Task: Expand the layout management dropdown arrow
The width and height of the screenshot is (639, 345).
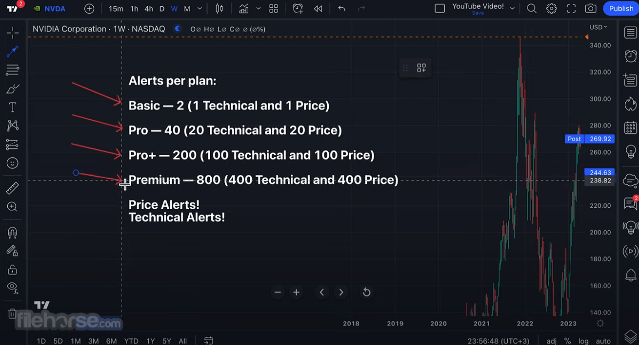Action: [512, 9]
